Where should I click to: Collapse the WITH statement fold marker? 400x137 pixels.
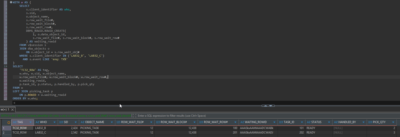tap(11, 2)
